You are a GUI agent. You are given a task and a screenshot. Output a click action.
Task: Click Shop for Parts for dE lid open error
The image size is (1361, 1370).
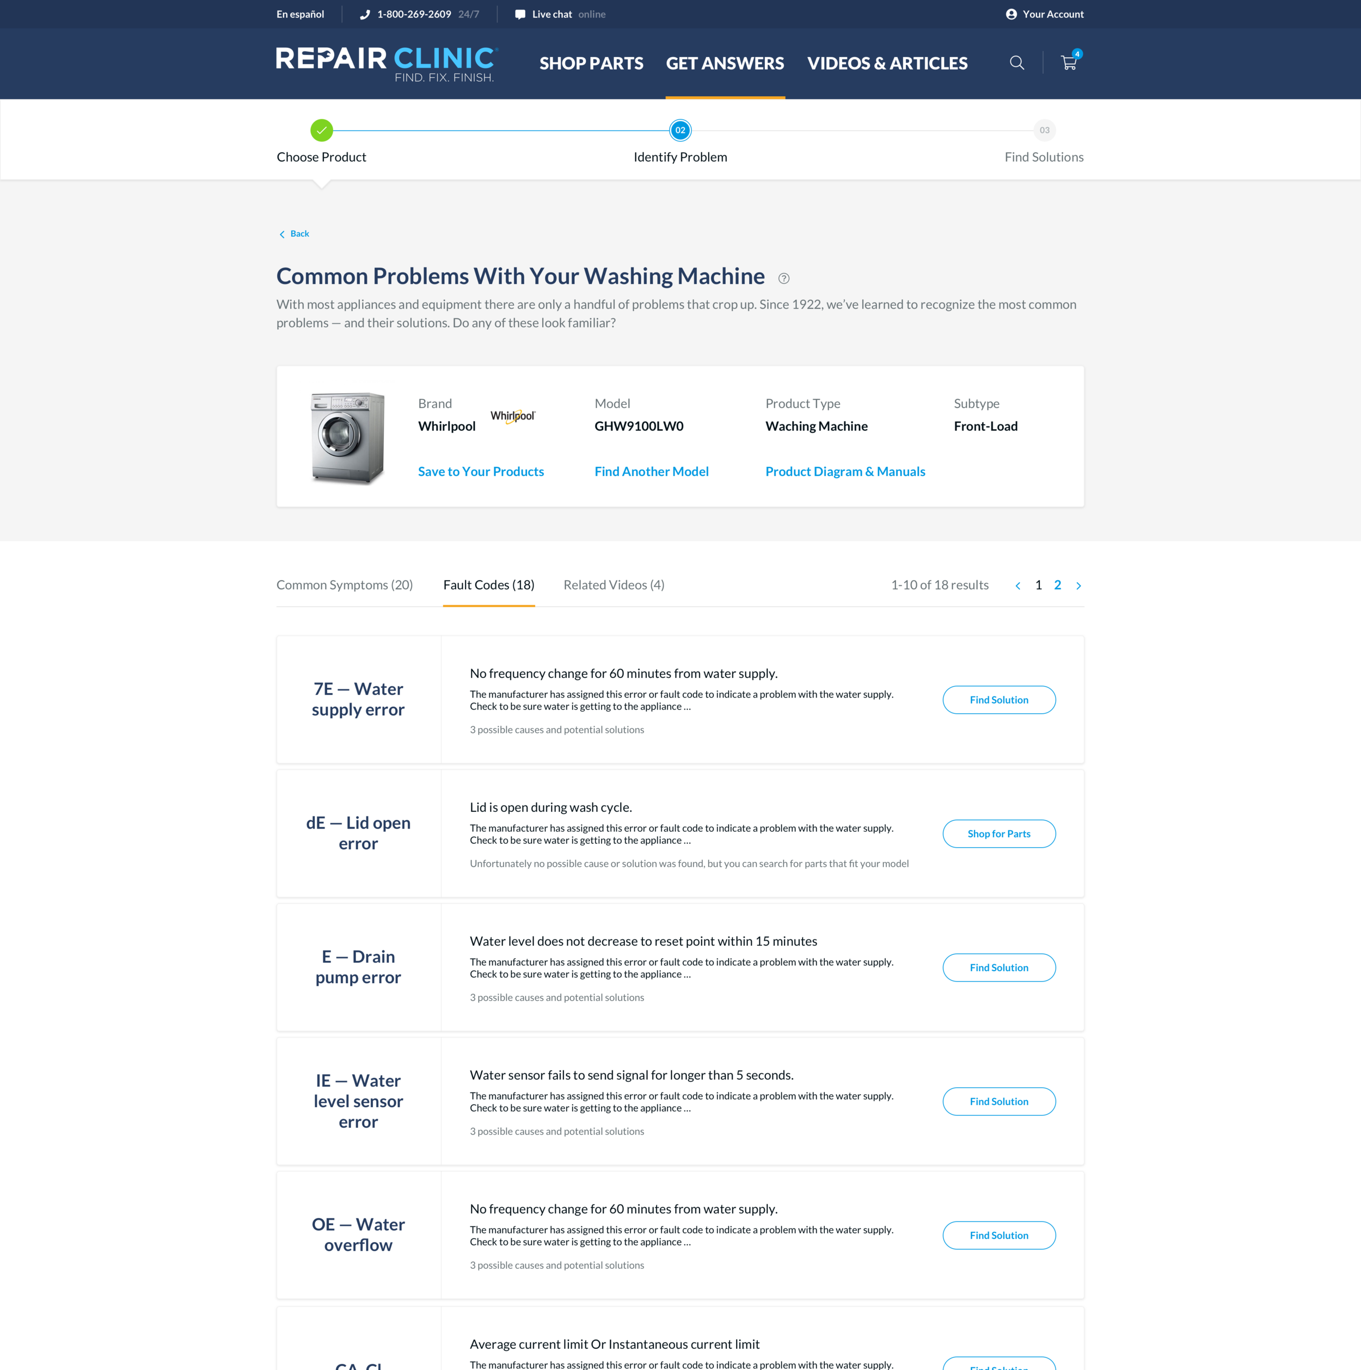click(998, 834)
